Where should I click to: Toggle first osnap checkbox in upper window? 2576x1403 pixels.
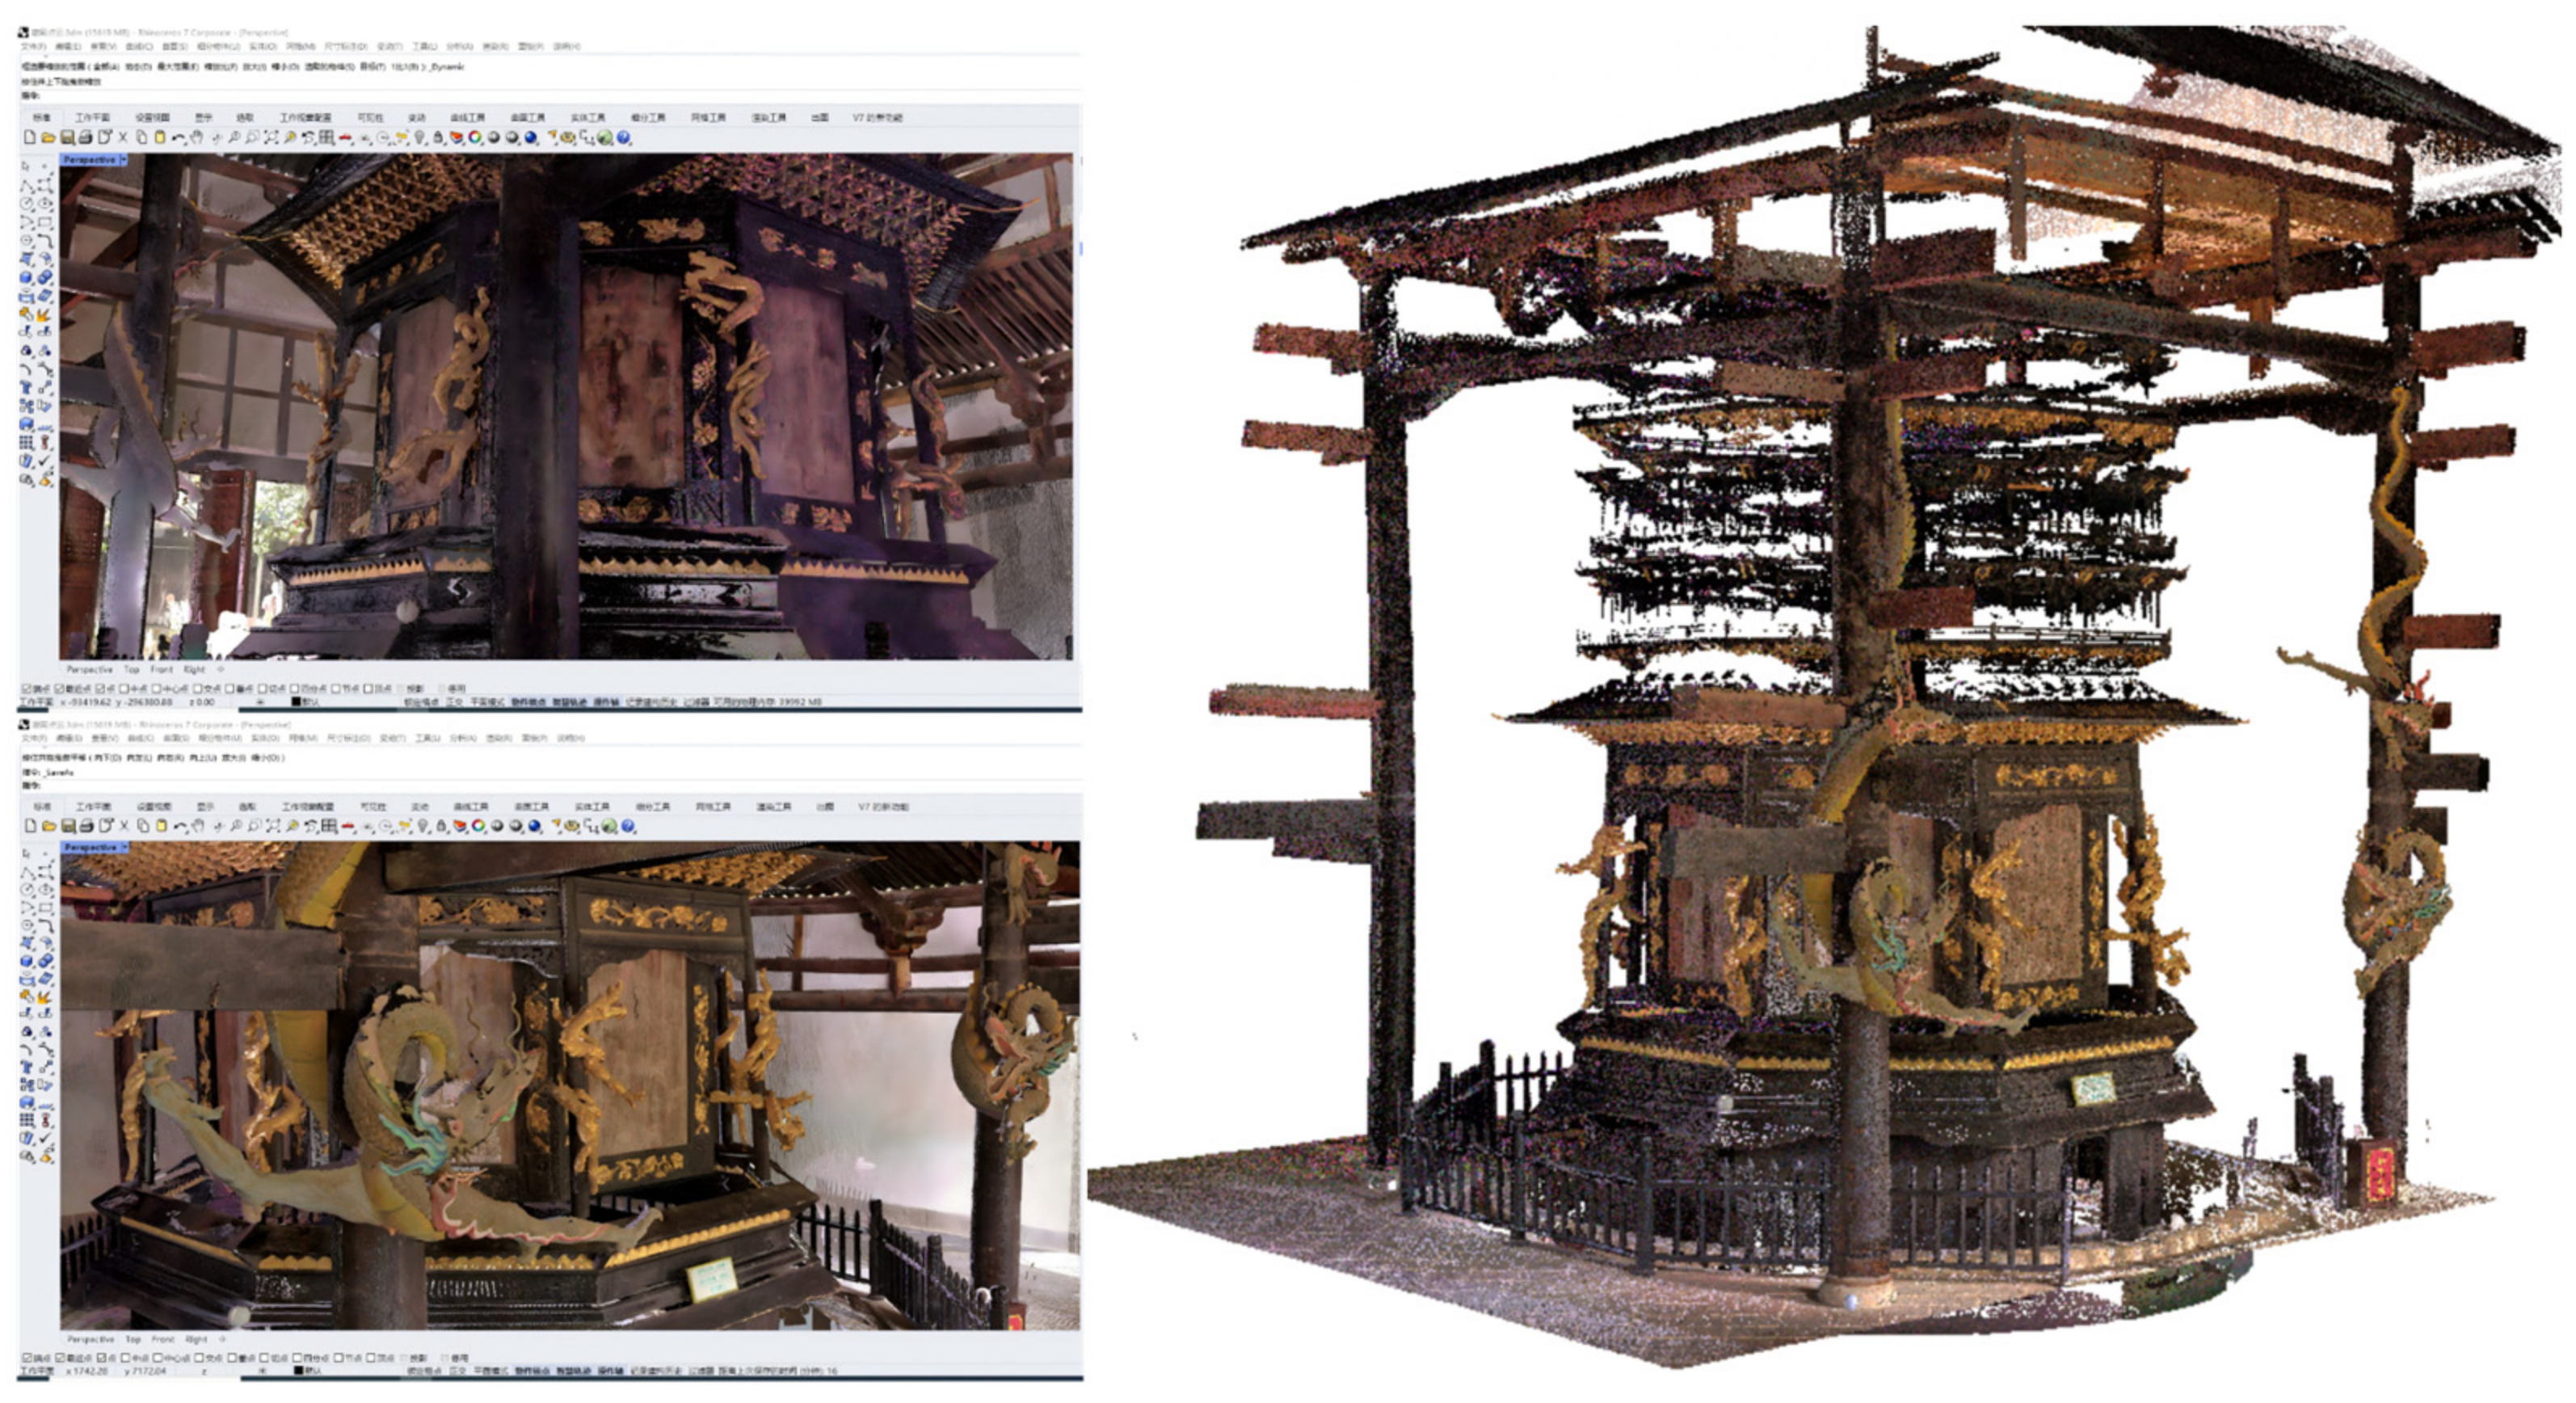click(x=27, y=688)
